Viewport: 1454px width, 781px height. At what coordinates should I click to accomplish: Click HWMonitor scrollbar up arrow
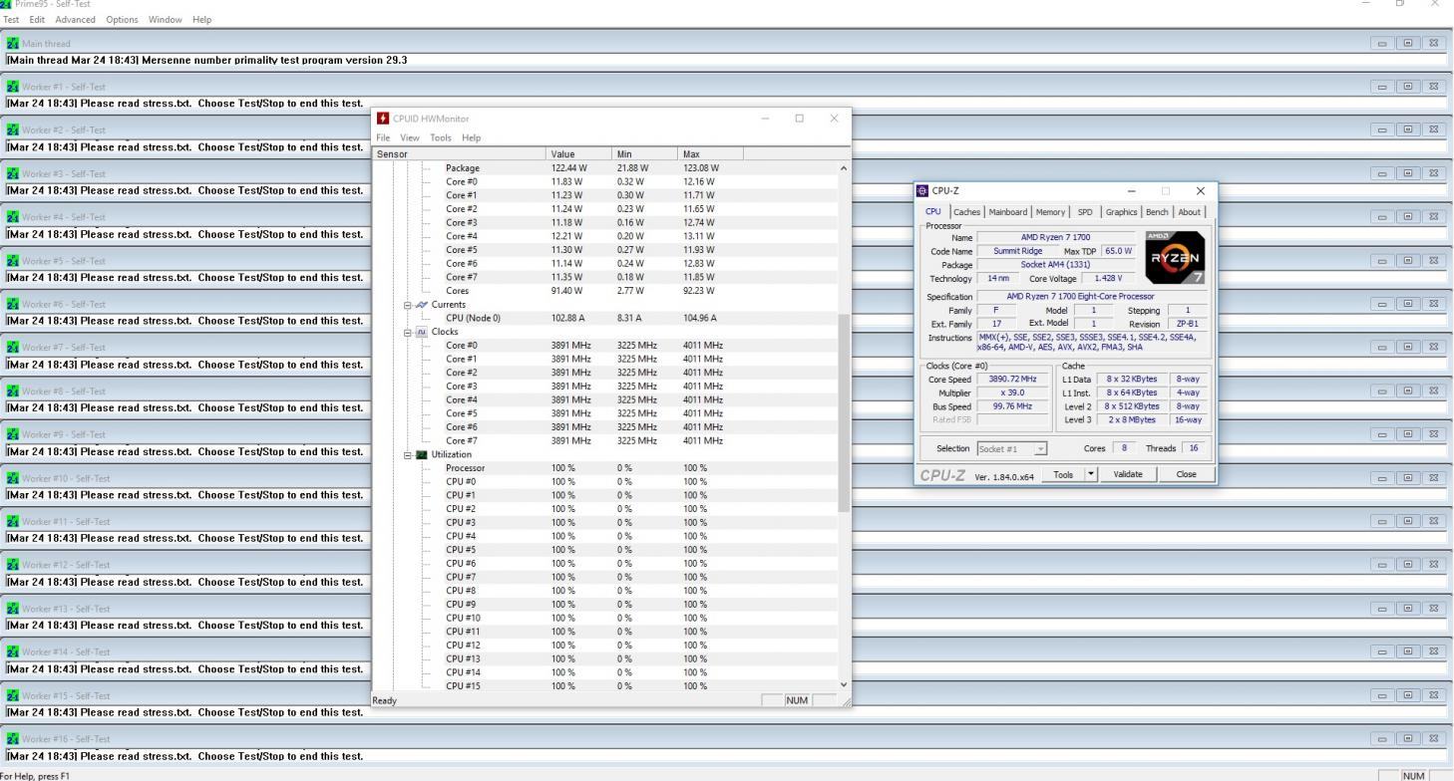[x=844, y=168]
